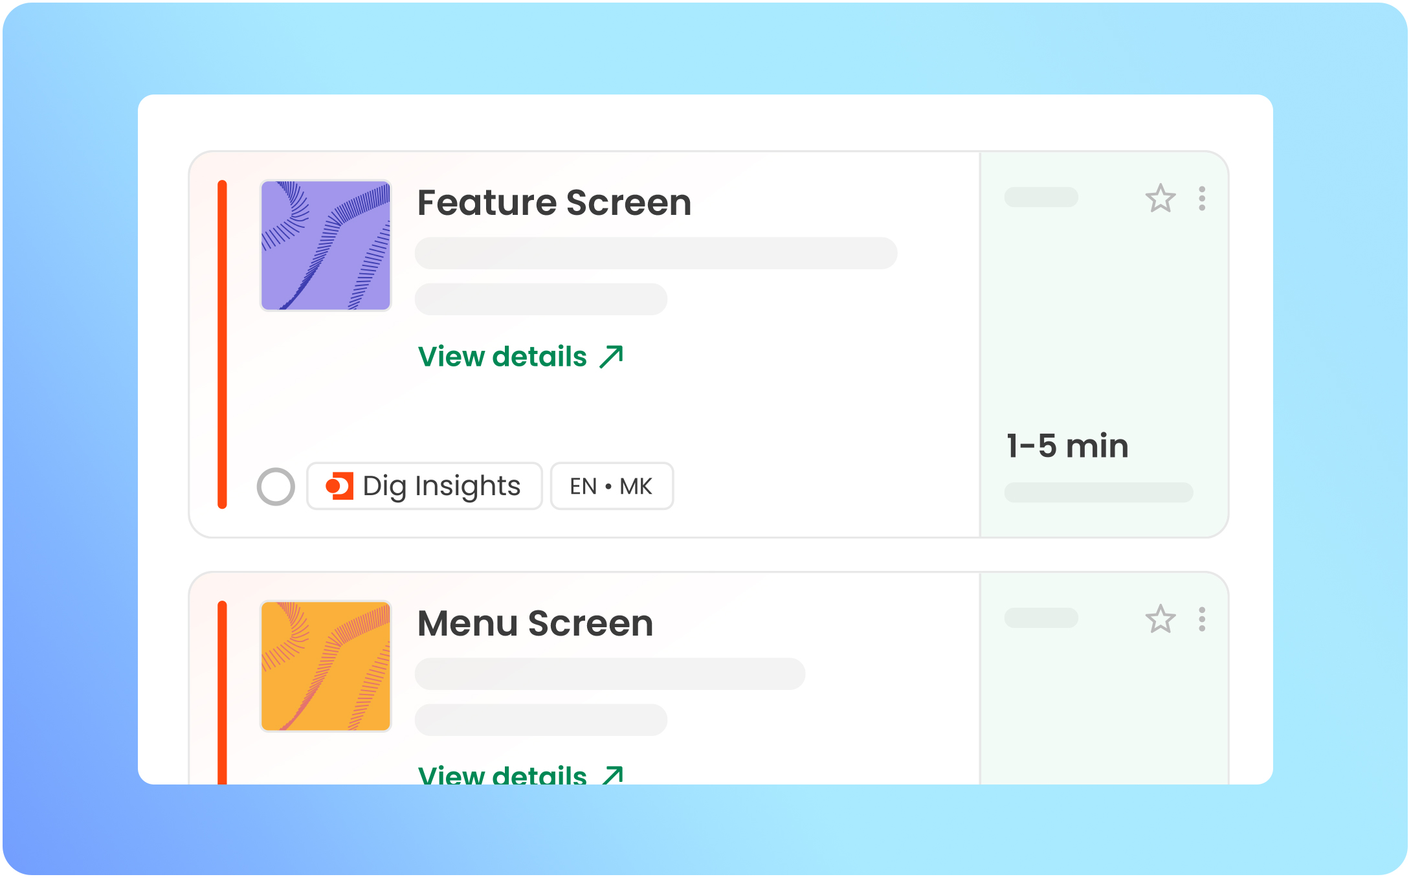Viewport: 1411px width, 879px height.
Task: Open View details for Menu Screen
Action: click(x=503, y=774)
